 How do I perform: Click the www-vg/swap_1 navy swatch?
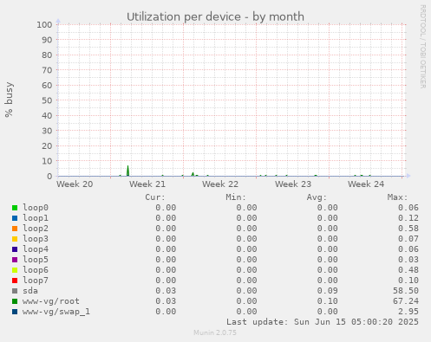click(x=15, y=312)
